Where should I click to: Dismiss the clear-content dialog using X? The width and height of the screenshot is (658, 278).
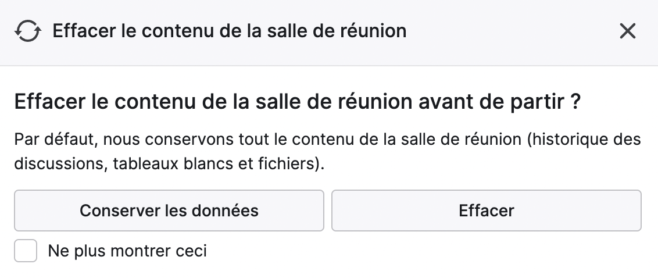(627, 31)
